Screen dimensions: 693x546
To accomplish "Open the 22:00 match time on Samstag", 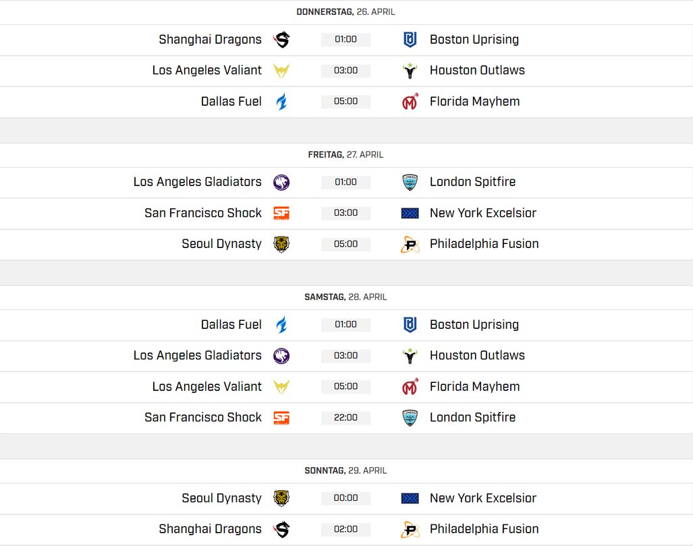I will (345, 418).
